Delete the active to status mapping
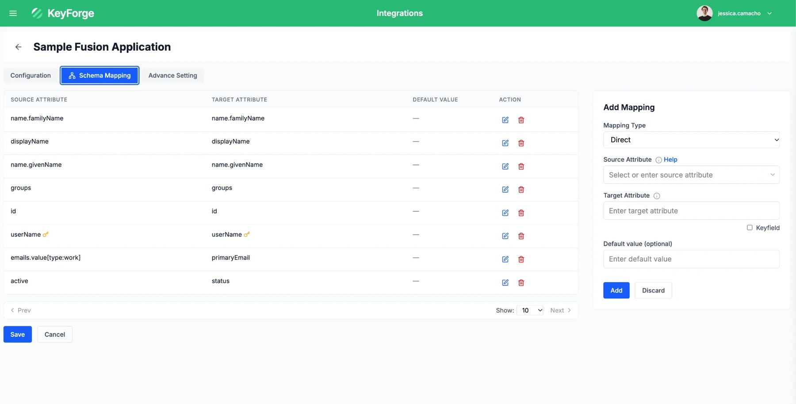This screenshot has height=404, width=796. pos(521,282)
